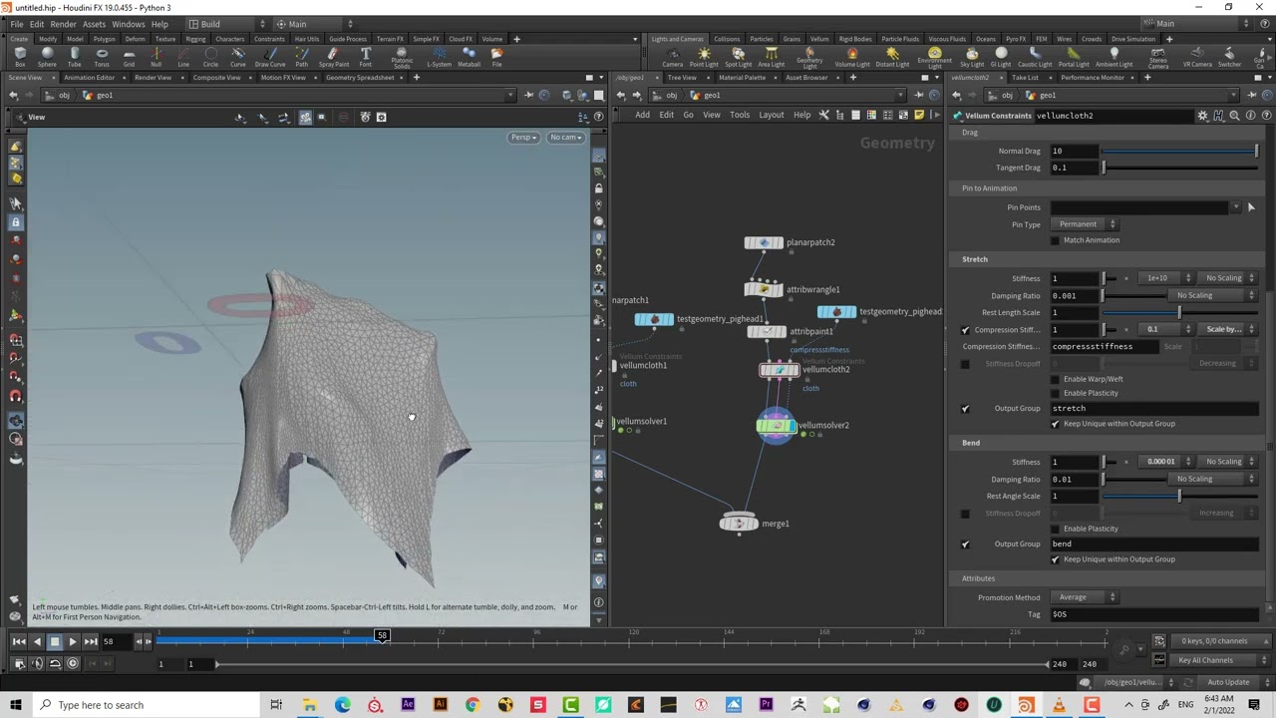Adjust the Rest Angle Scale slider
Screen dimensions: 1276x718
(x=1179, y=497)
